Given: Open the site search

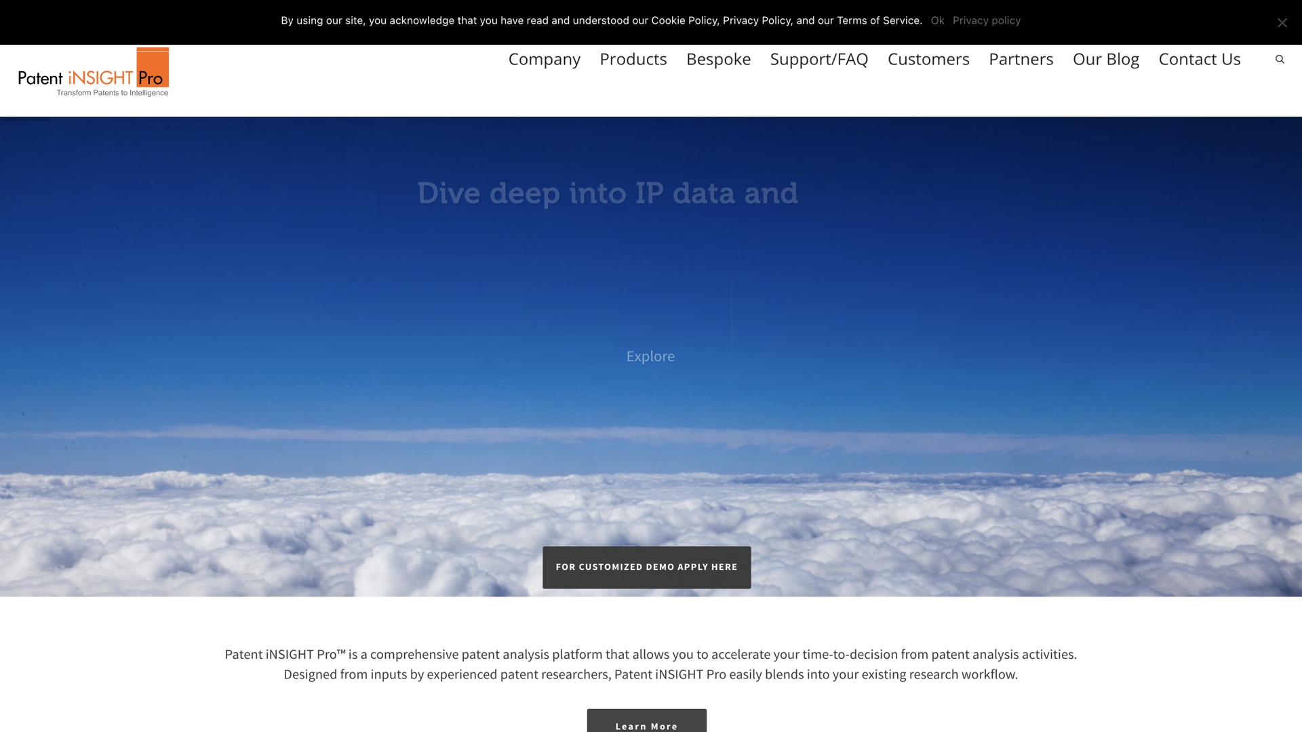Looking at the screenshot, I should coord(1280,59).
